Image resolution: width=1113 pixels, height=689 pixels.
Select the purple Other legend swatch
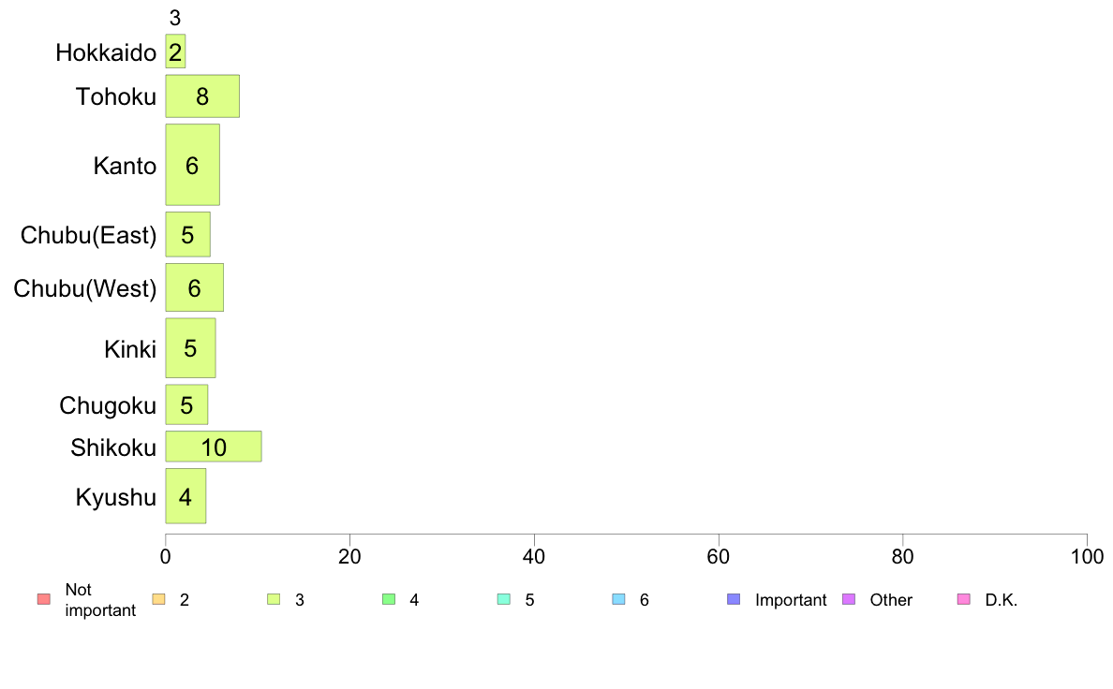tap(849, 599)
